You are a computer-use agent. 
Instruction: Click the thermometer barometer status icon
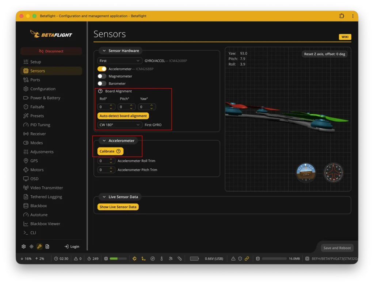pyautogui.click(x=162, y=259)
